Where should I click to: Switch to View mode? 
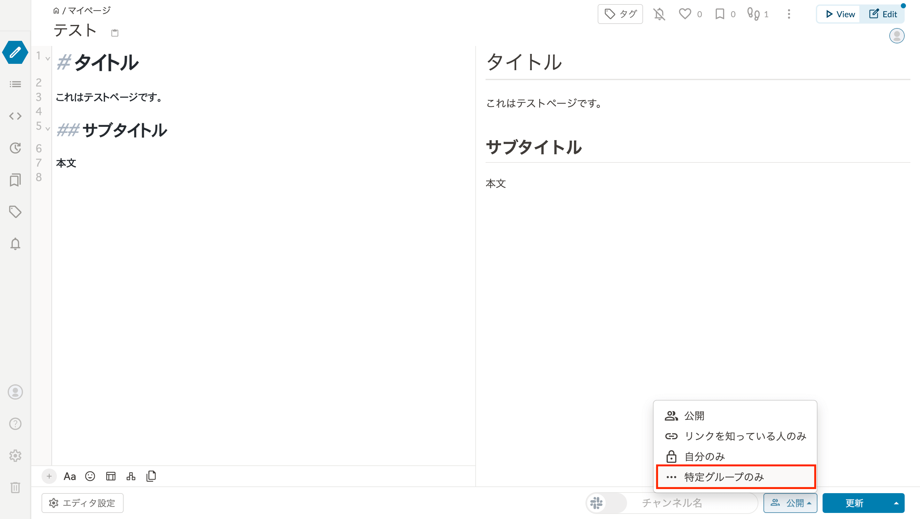[839, 14]
